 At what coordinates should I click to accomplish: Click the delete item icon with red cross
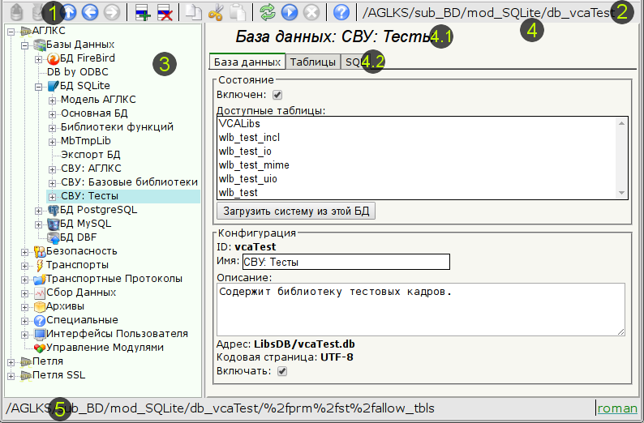pyautogui.click(x=163, y=12)
